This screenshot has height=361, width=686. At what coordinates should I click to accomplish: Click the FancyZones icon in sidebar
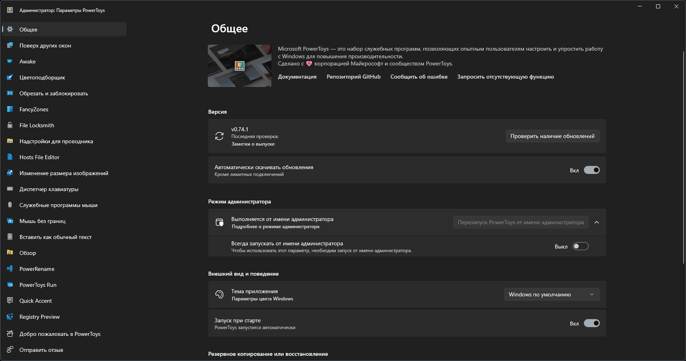point(10,109)
